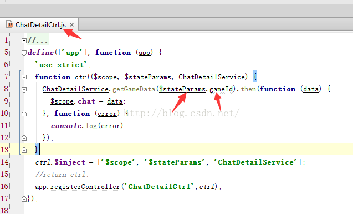Click getGameData method call on line 8
Viewport: 353px width, 214px height.
134,89
